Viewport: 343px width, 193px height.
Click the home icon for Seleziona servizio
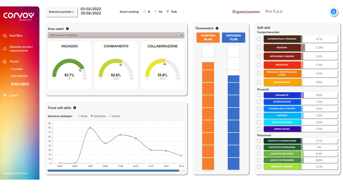click(5, 49)
